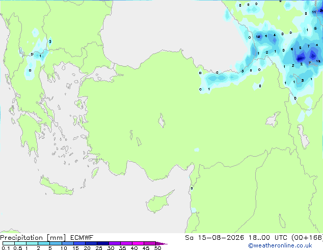323x250 pixels.
Task: Click the 45–50 mm legend swatch
Action: point(150,243)
